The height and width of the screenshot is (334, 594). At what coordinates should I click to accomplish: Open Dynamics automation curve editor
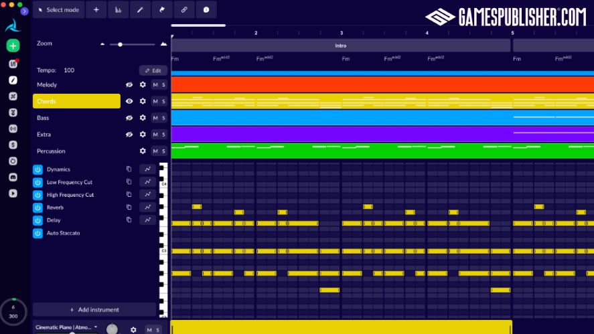point(148,169)
